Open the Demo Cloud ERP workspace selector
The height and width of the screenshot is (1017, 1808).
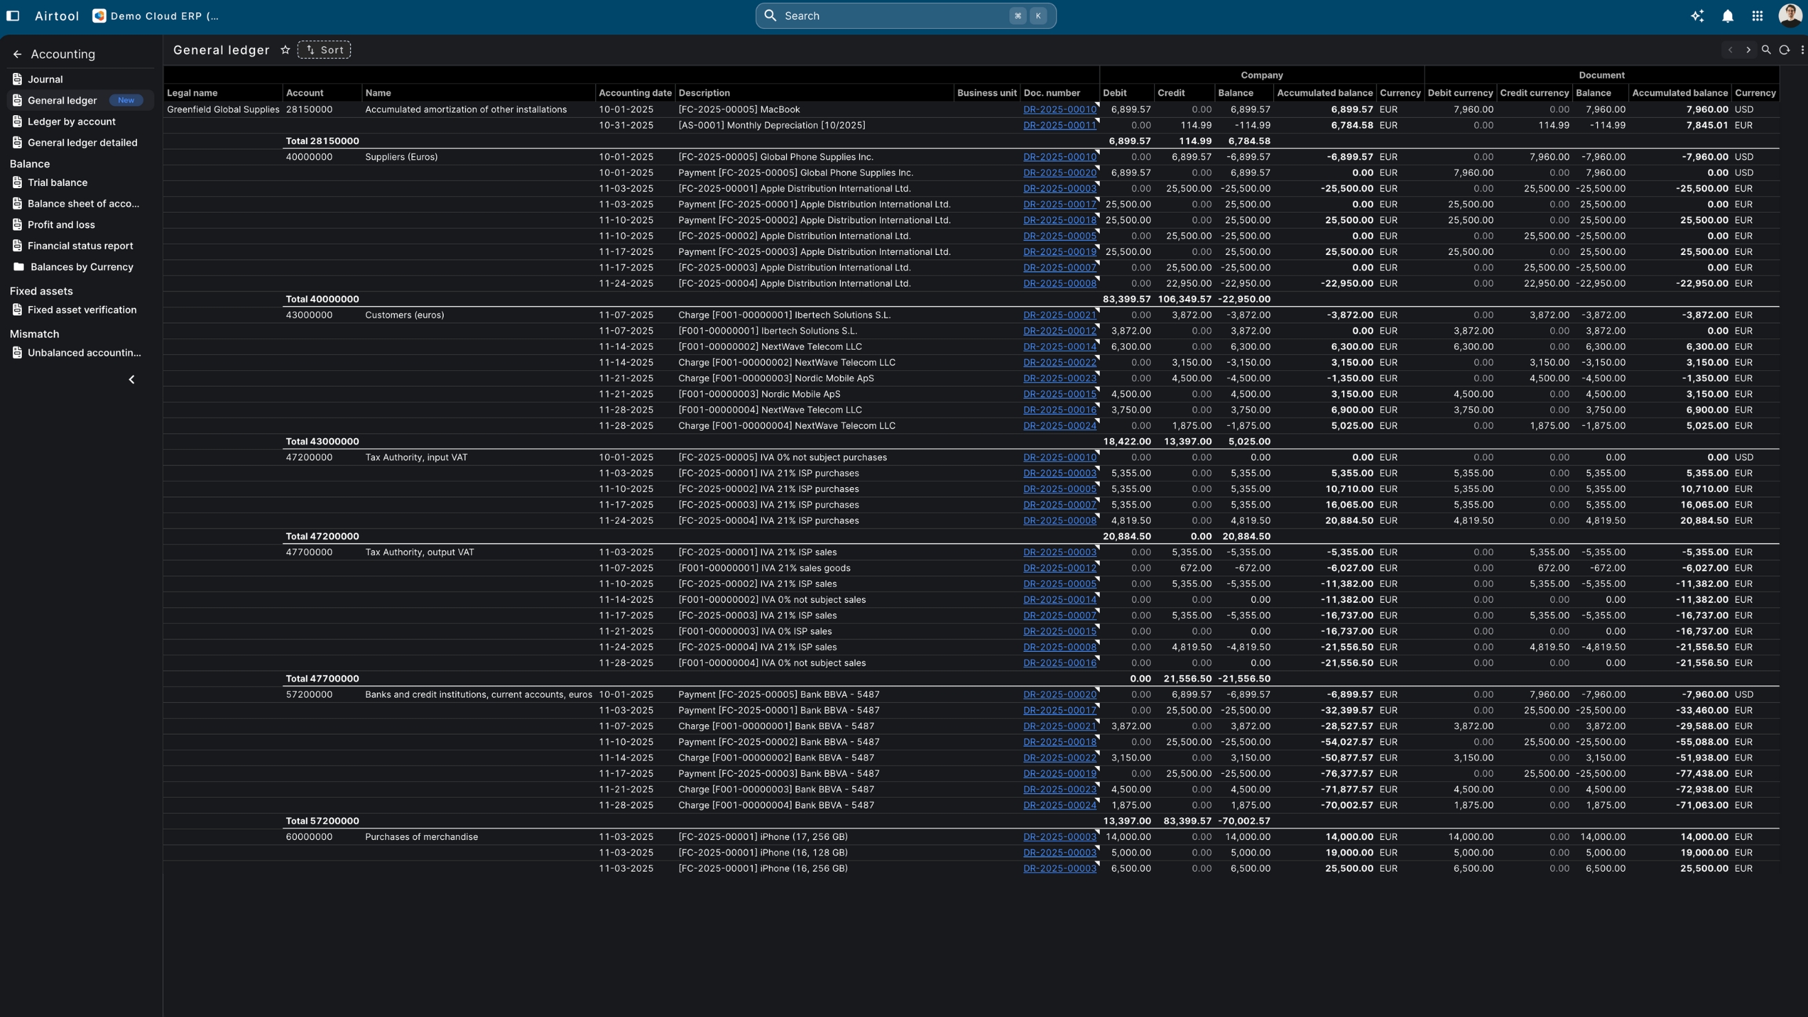(156, 16)
